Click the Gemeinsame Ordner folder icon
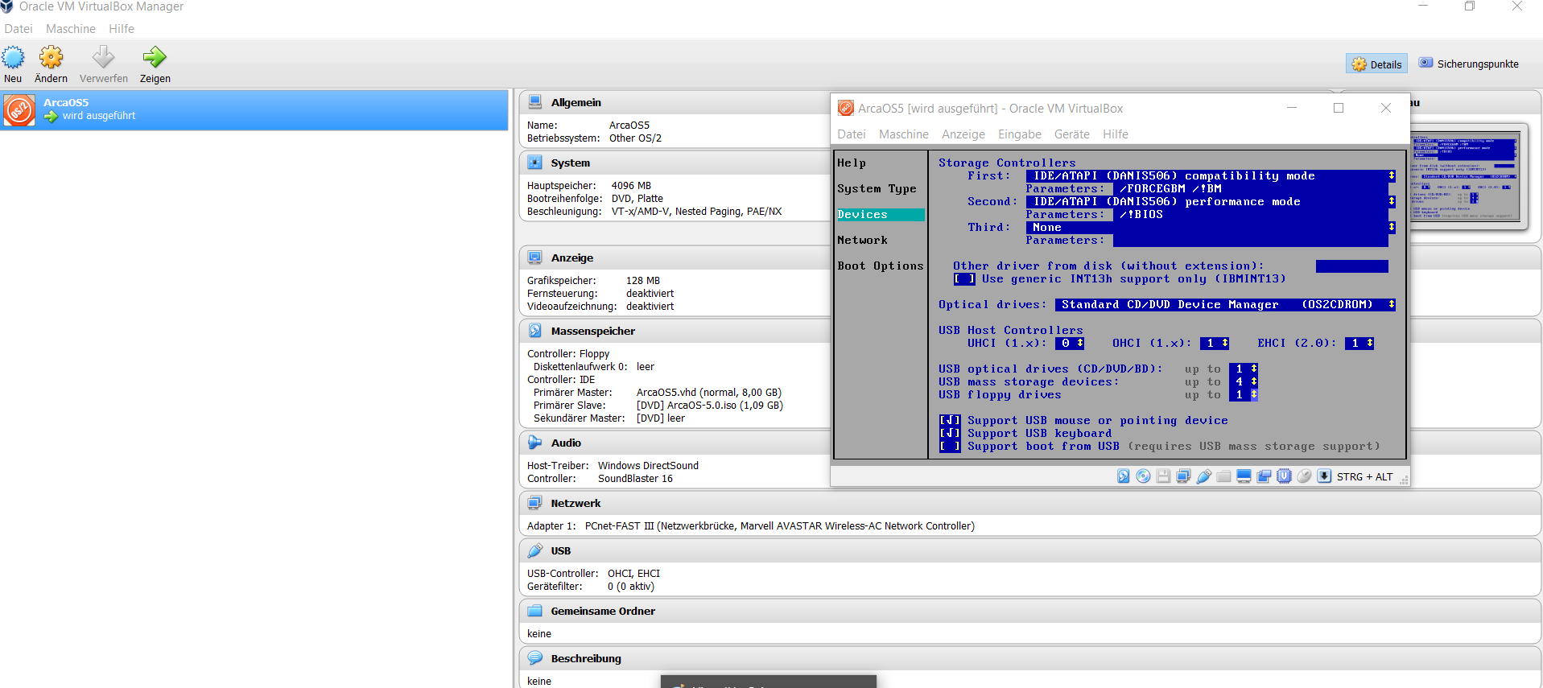The width and height of the screenshot is (1543, 688). 534,611
